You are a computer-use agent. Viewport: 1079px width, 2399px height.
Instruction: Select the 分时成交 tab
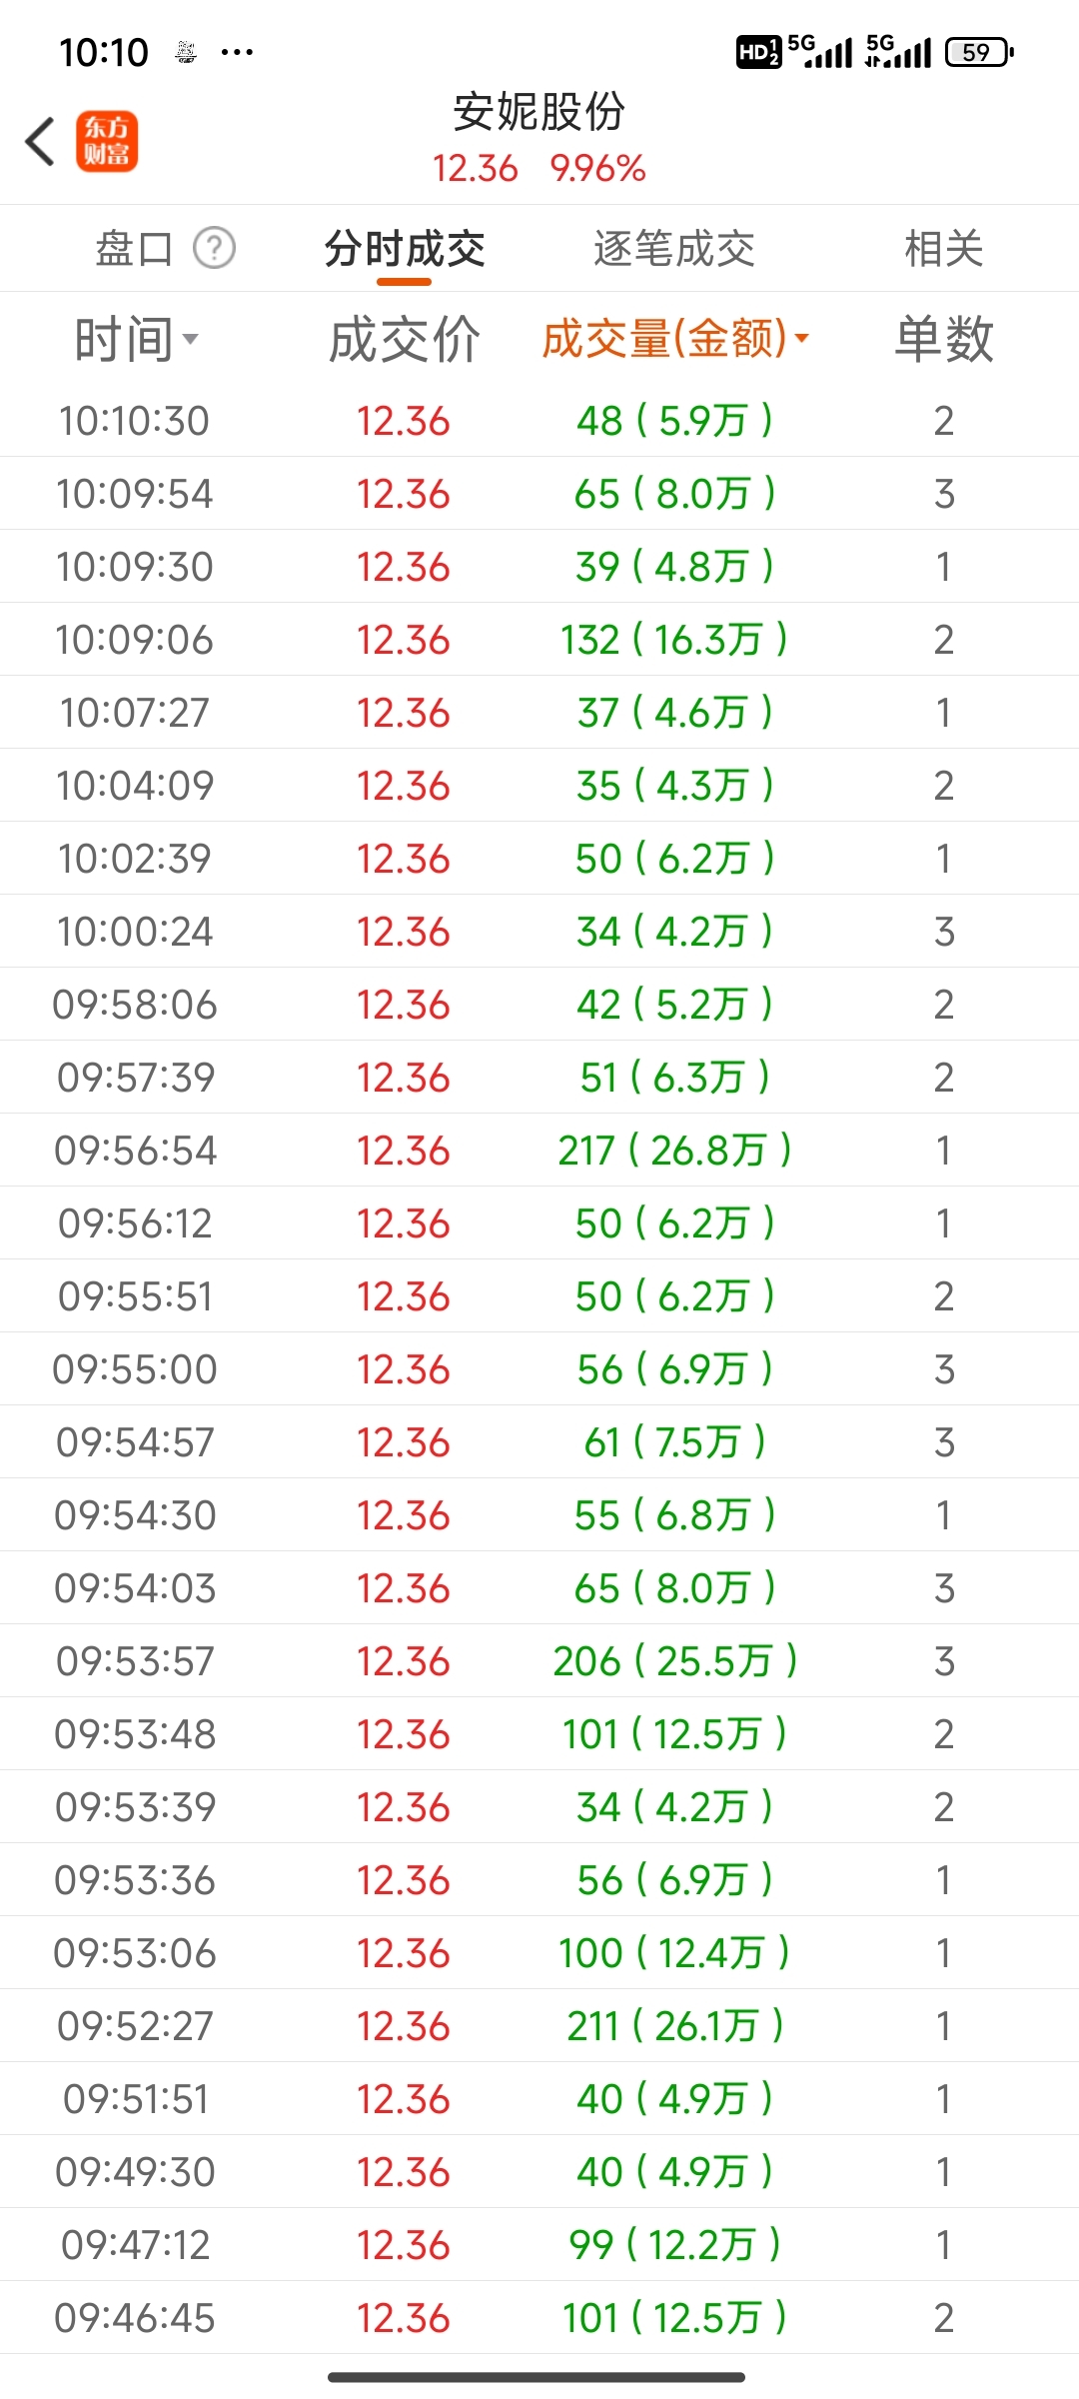tap(405, 249)
